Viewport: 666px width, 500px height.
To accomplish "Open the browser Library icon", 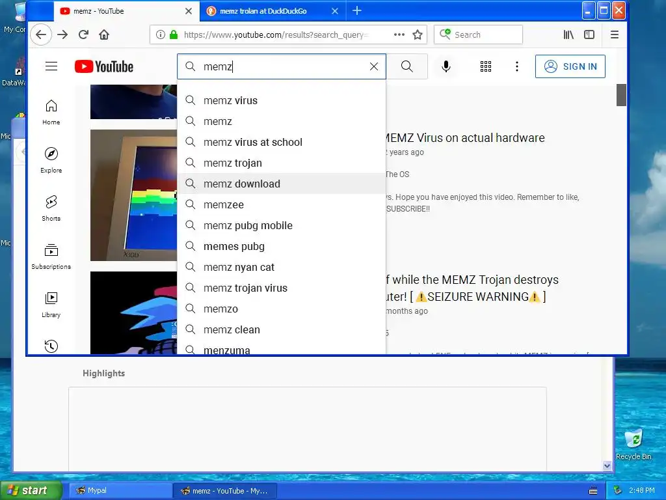I will click(x=568, y=35).
